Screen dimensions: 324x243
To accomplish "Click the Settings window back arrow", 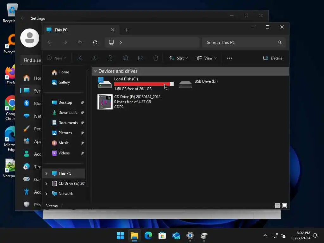I will pos(23,18).
